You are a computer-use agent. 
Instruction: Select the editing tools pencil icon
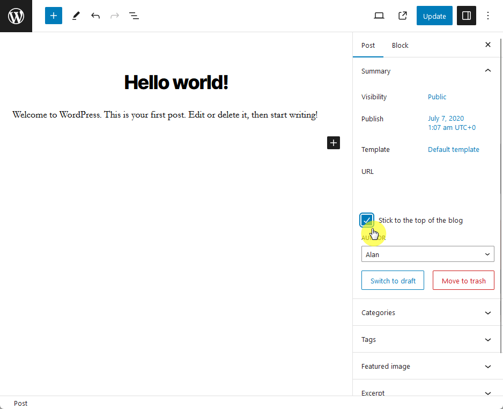(x=76, y=16)
